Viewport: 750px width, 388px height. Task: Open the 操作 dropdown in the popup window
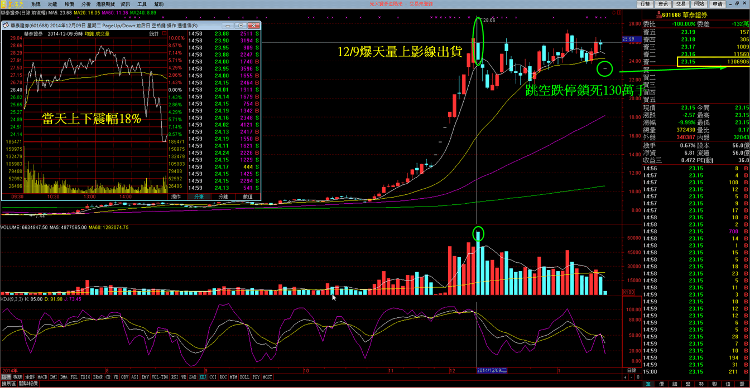pyautogui.click(x=176, y=197)
